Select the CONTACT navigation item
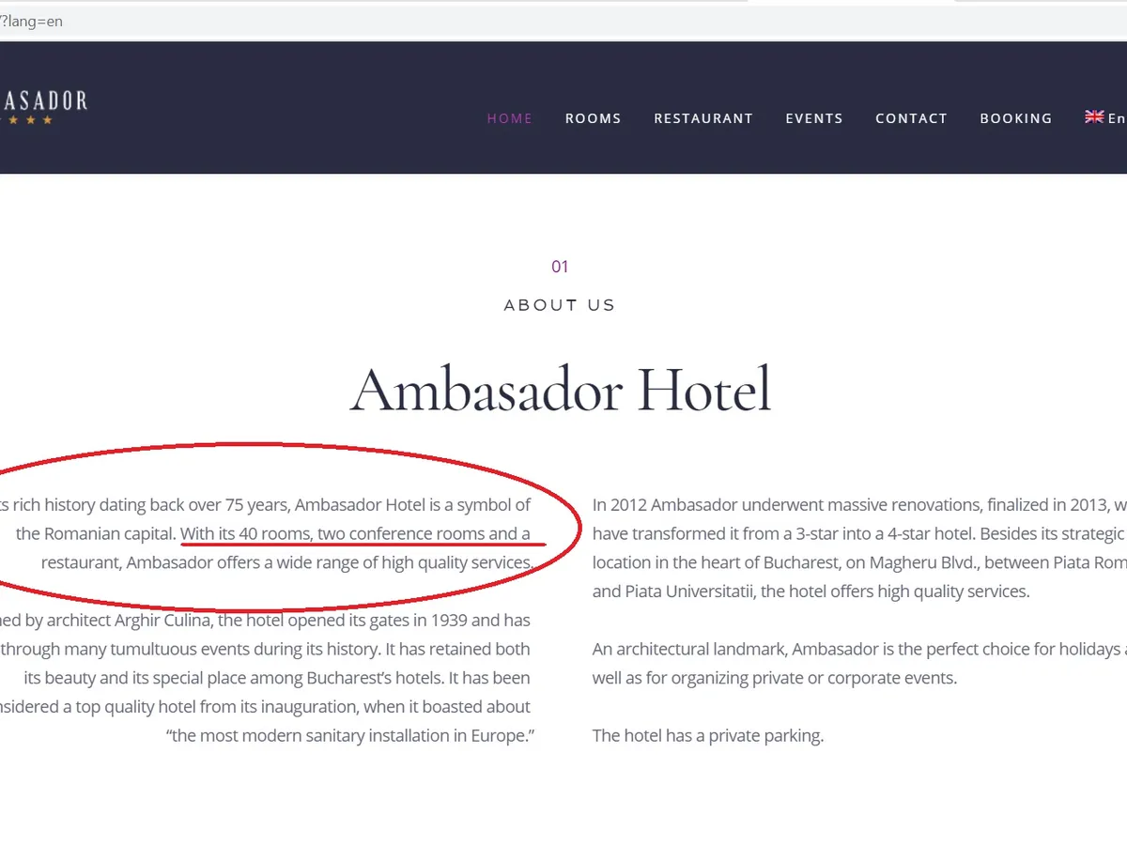 pos(911,118)
